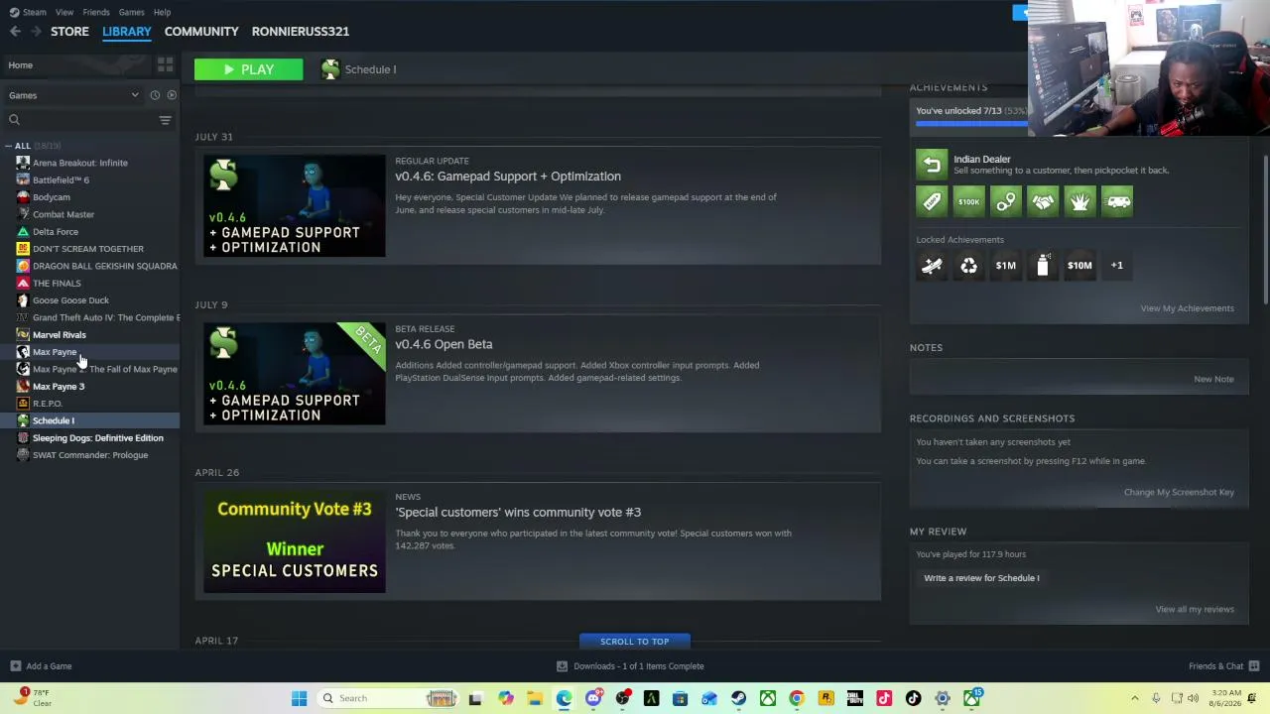
Task: Open the RONNIERUSS321 profile tab
Action: pyautogui.click(x=301, y=32)
